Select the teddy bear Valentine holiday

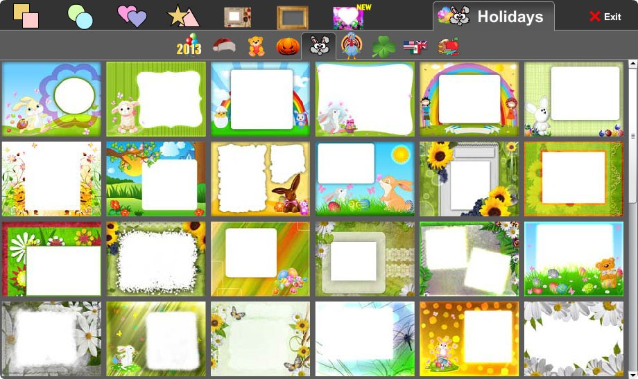point(257,46)
